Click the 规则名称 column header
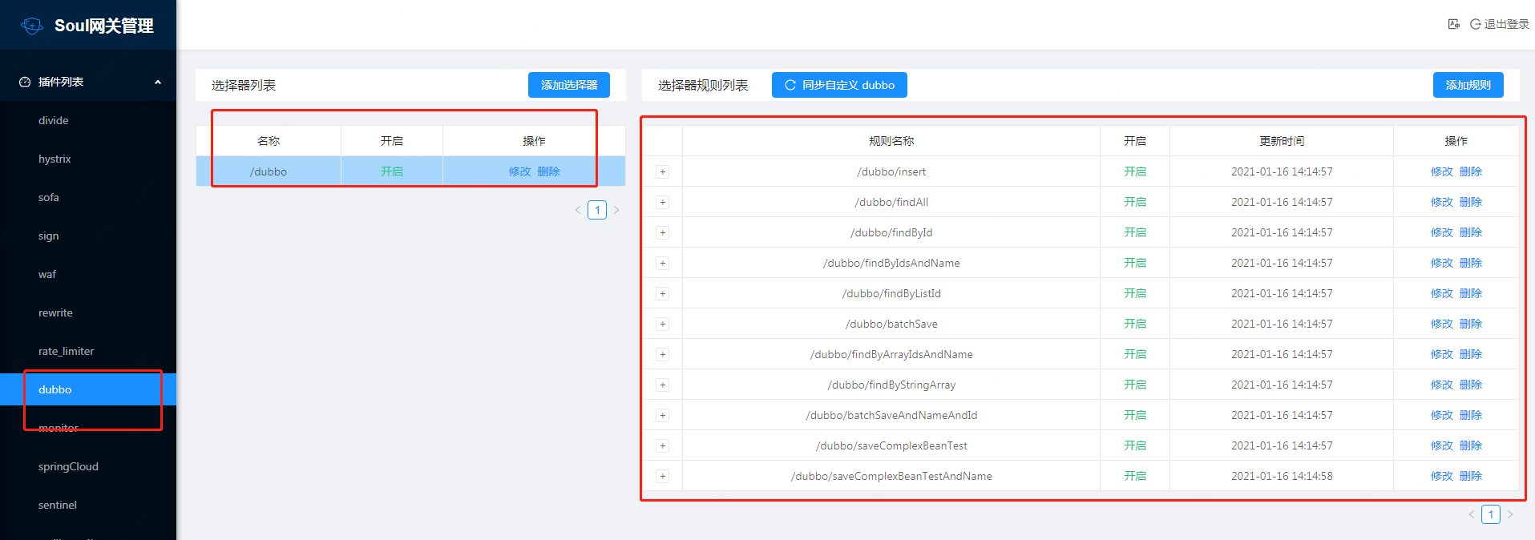Viewport: 1535px width, 540px height. [x=891, y=141]
